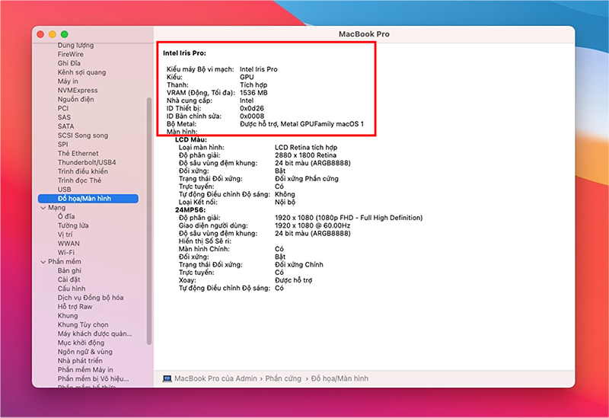The height and width of the screenshot is (418, 609).
Task: Select Tường lửa under Mạng
Action: point(73,225)
